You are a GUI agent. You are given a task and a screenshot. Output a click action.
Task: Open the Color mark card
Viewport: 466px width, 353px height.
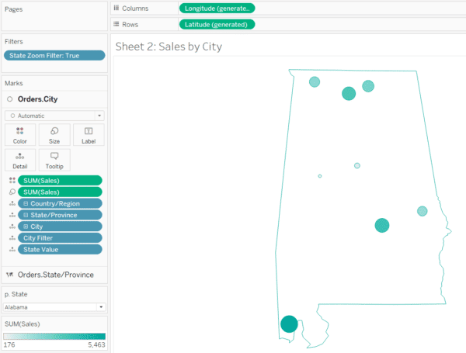tap(20, 135)
